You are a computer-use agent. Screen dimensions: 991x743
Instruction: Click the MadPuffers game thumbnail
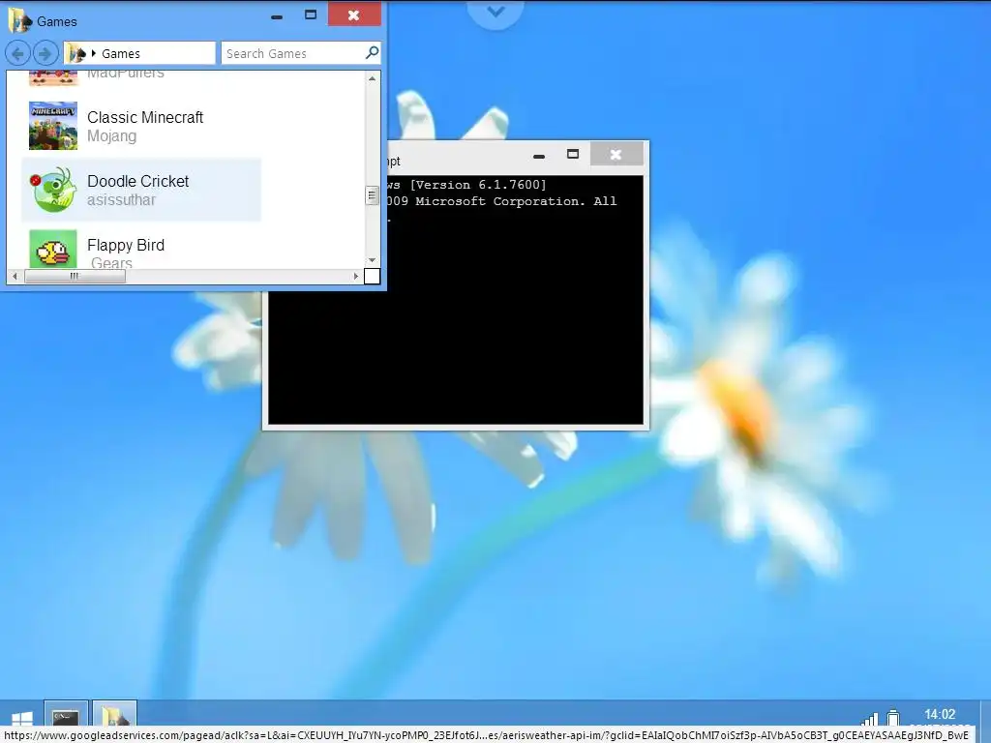point(53,78)
